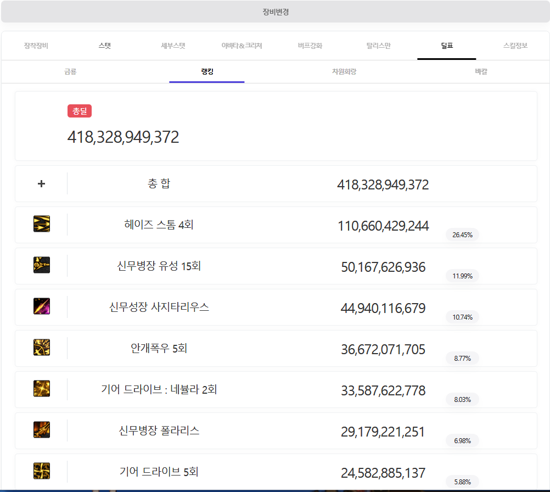The height and width of the screenshot is (492, 550).
Task: Click the 헤이즈 스톰 skill icon
Action: tap(42, 224)
